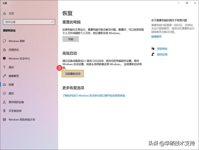199x150 pixels.
Task: Focus the 查找设置 search box
Action: tap(29, 22)
